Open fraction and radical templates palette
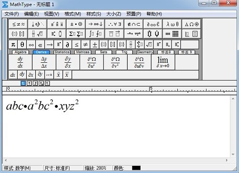 coord(37,34)
